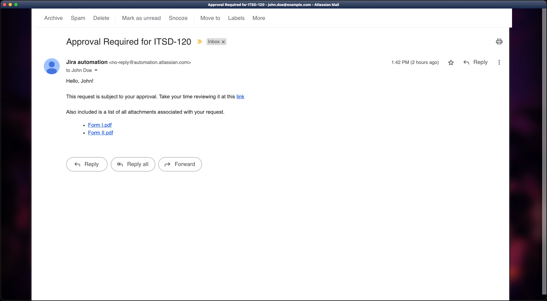Image resolution: width=547 pixels, height=301 pixels.
Task: Star the Jira automation message
Action: pyautogui.click(x=451, y=63)
